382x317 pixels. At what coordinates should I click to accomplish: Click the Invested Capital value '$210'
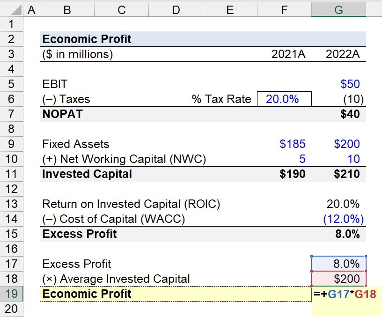[x=347, y=174]
